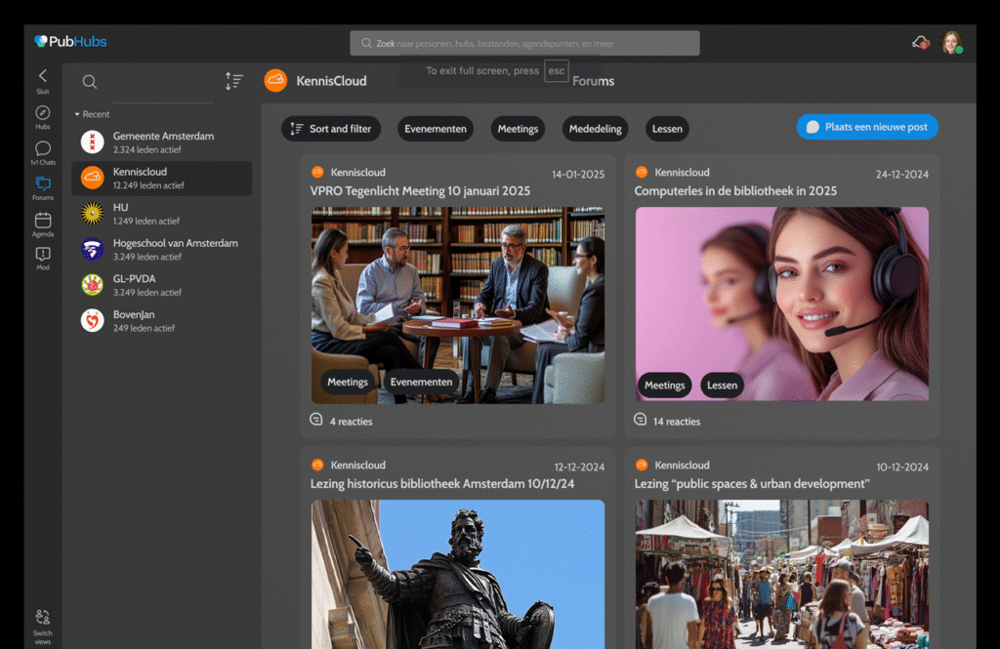The image size is (1000, 649).
Task: Click the Kenniscloud author icon on the public spaces post
Action: [642, 465]
